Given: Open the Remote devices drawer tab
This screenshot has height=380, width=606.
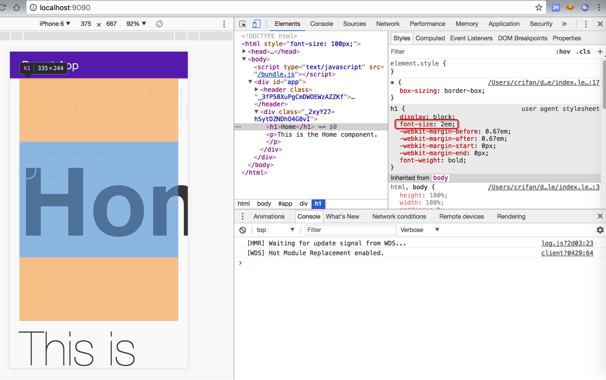Looking at the screenshot, I should tap(462, 216).
